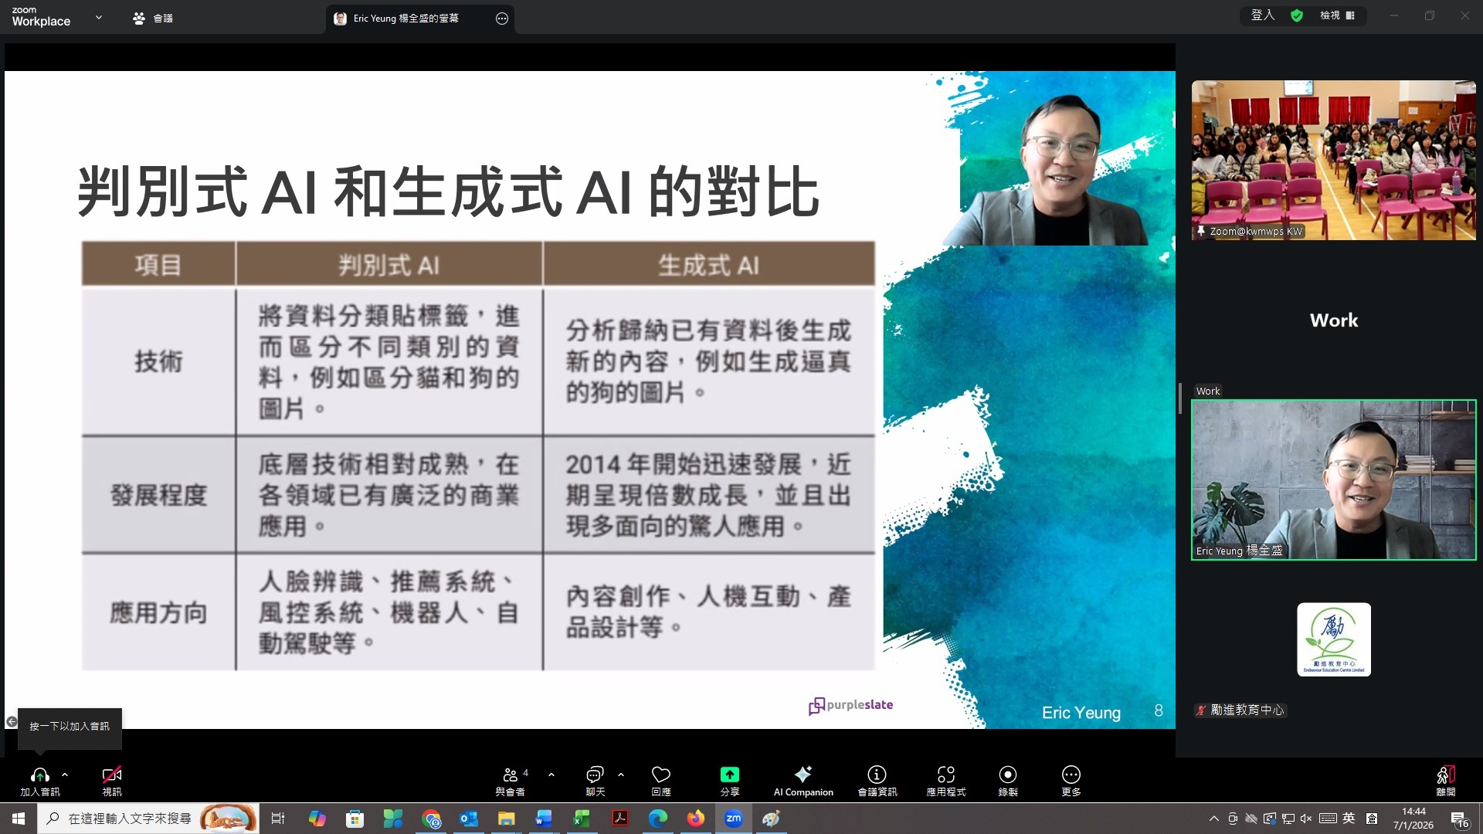This screenshot has width=1483, height=834.
Task: Click the green encryption shield icon
Action: [1297, 15]
